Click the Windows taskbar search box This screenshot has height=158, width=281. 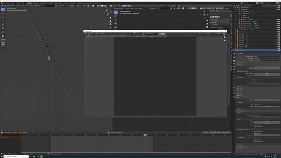[16, 156]
